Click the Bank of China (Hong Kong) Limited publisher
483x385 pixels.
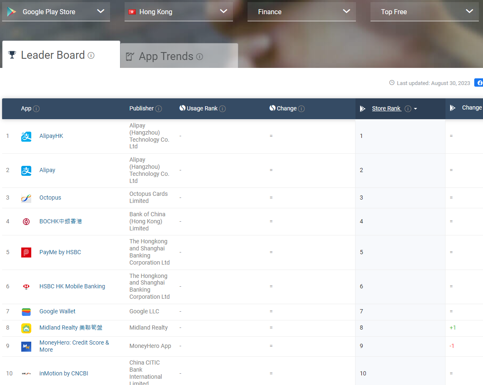[147, 221]
